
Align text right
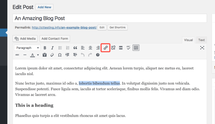pyautogui.click(x=98, y=48)
